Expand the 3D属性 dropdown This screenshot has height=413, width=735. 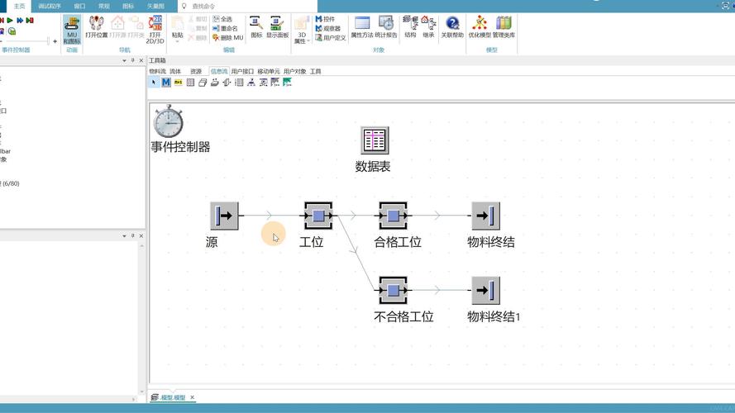tap(302, 30)
